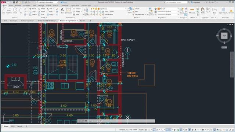Activate the Stretch command
The image size is (235, 132).
pyautogui.click(x=33, y=15)
